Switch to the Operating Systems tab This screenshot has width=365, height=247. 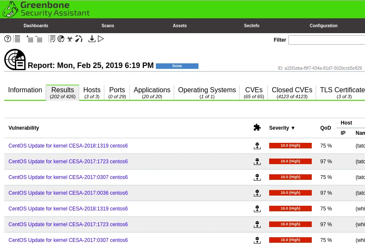pos(207,93)
